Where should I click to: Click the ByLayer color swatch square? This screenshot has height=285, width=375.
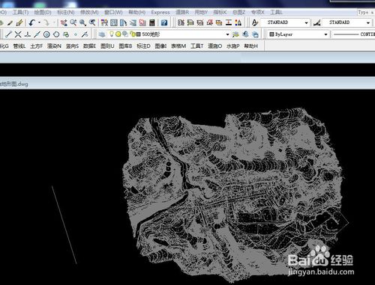[271, 34]
